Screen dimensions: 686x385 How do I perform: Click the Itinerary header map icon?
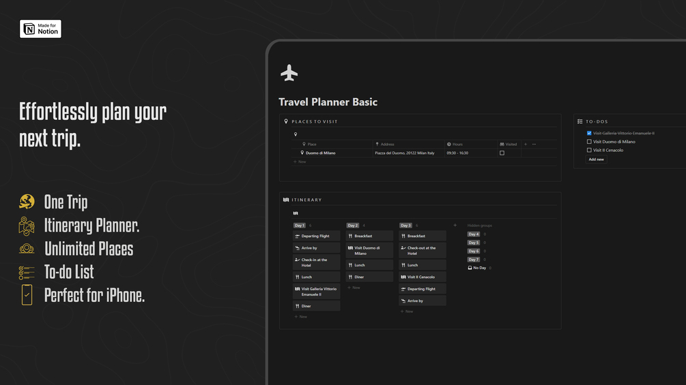click(286, 200)
